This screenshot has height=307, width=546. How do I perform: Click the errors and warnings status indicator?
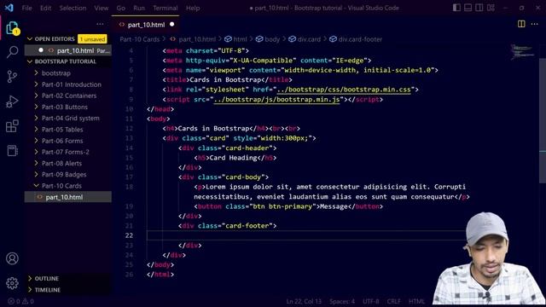(20, 301)
